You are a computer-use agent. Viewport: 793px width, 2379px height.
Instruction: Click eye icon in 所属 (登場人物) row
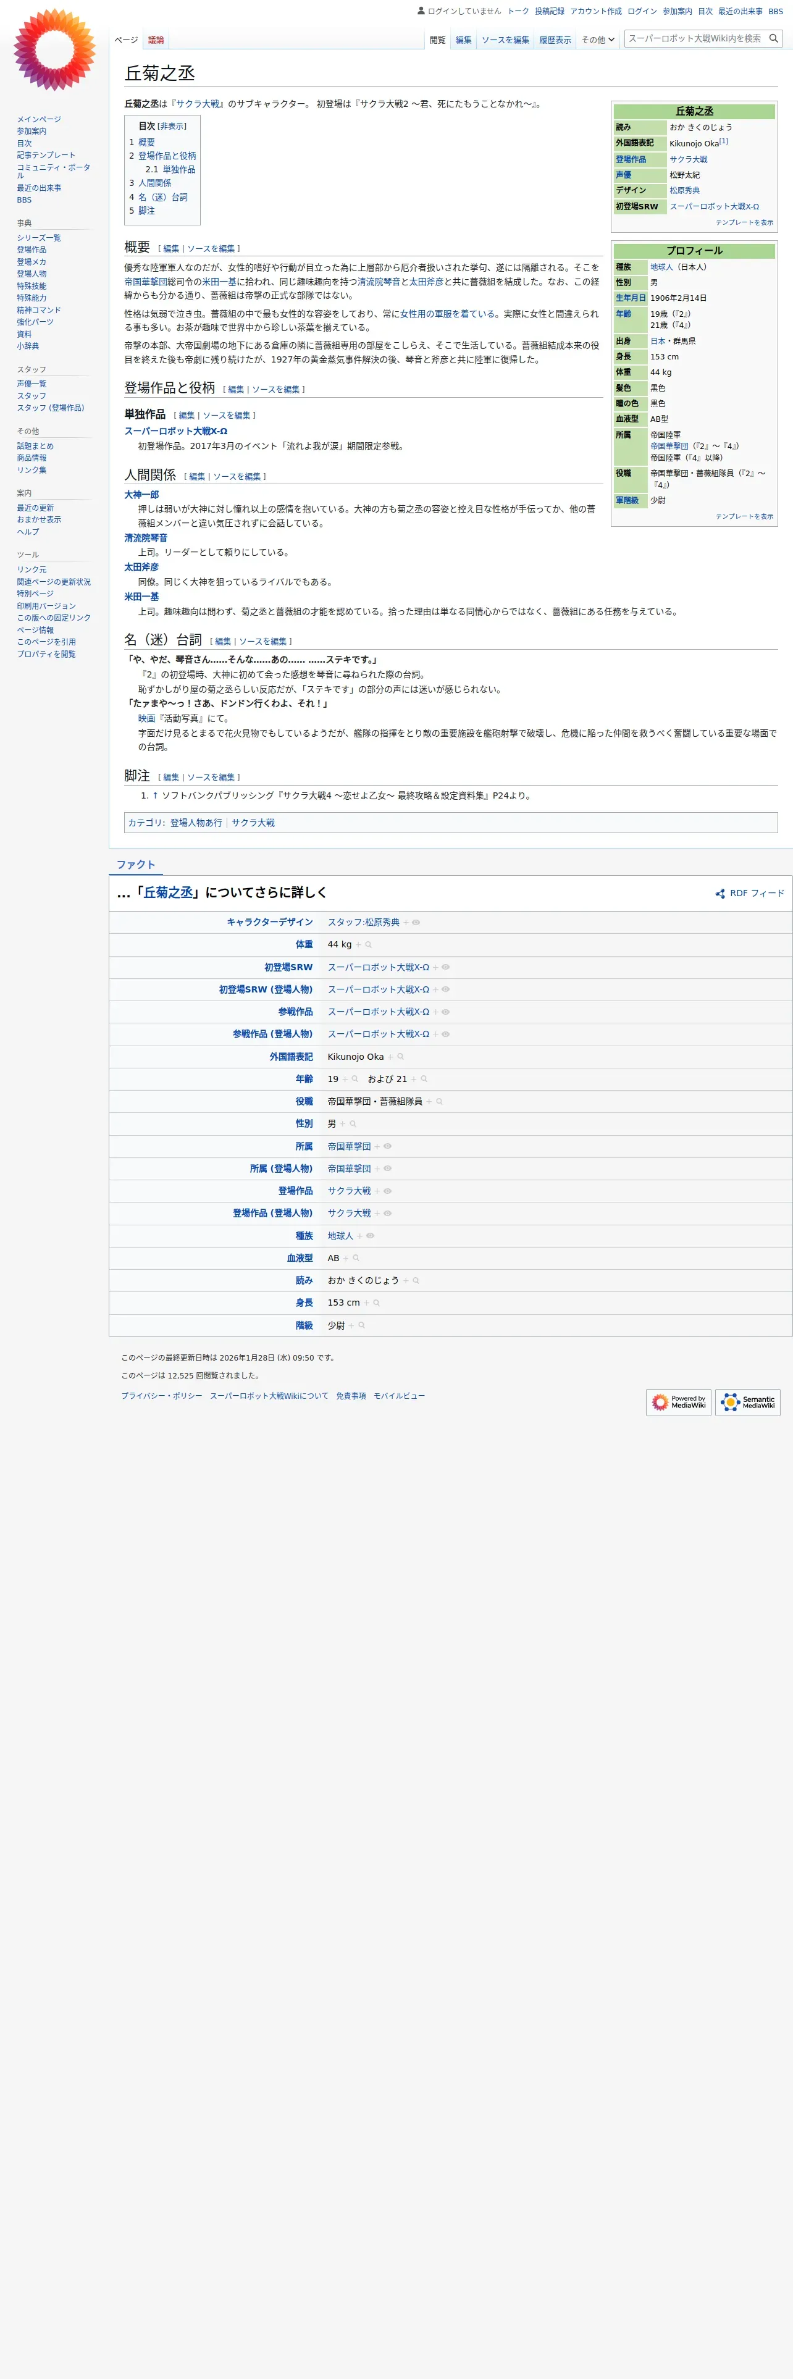pyautogui.click(x=388, y=1169)
